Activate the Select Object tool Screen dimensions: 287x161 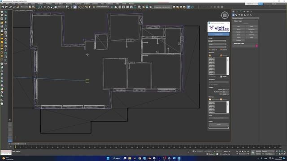[x=30, y=7]
